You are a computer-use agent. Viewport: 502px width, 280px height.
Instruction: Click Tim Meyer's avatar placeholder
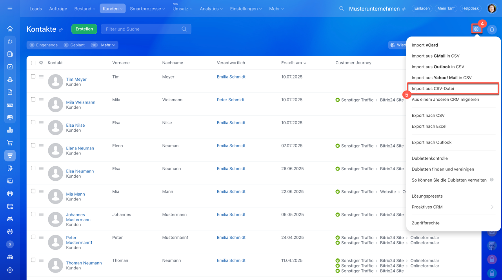56,82
